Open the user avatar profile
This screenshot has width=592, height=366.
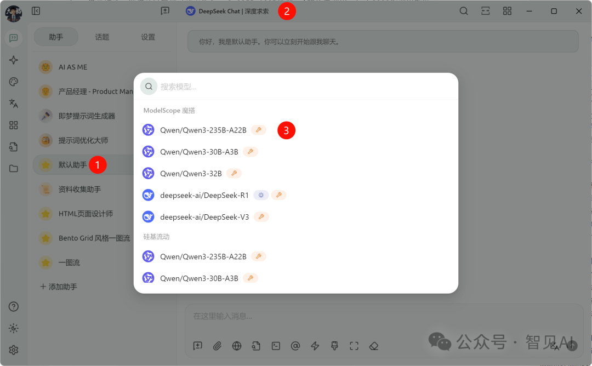(x=13, y=13)
